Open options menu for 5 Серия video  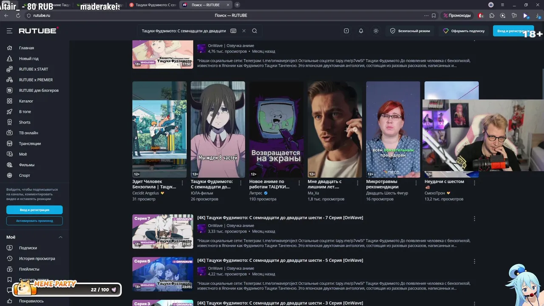tap(474, 261)
